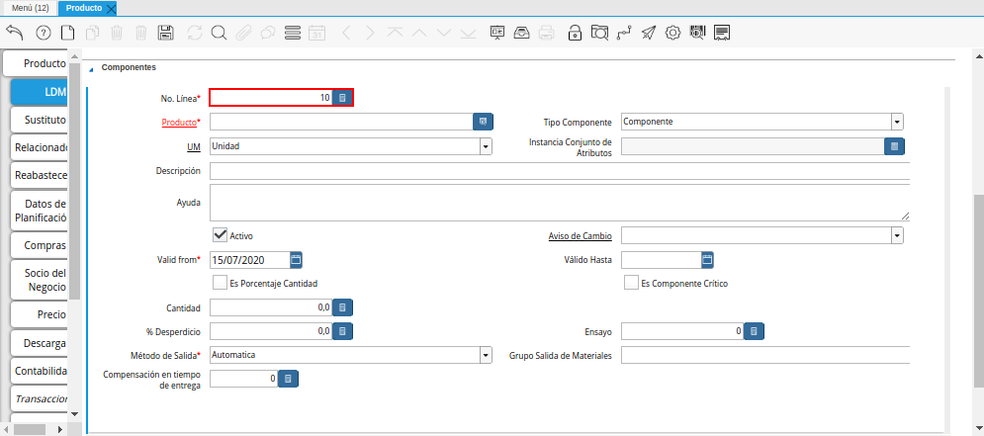The height and width of the screenshot is (436, 984).
Task: Click the Aviso de Cambio label link
Action: pyautogui.click(x=580, y=236)
